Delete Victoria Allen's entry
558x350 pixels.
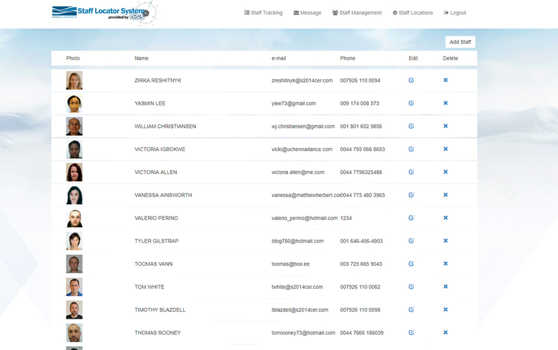tap(446, 172)
